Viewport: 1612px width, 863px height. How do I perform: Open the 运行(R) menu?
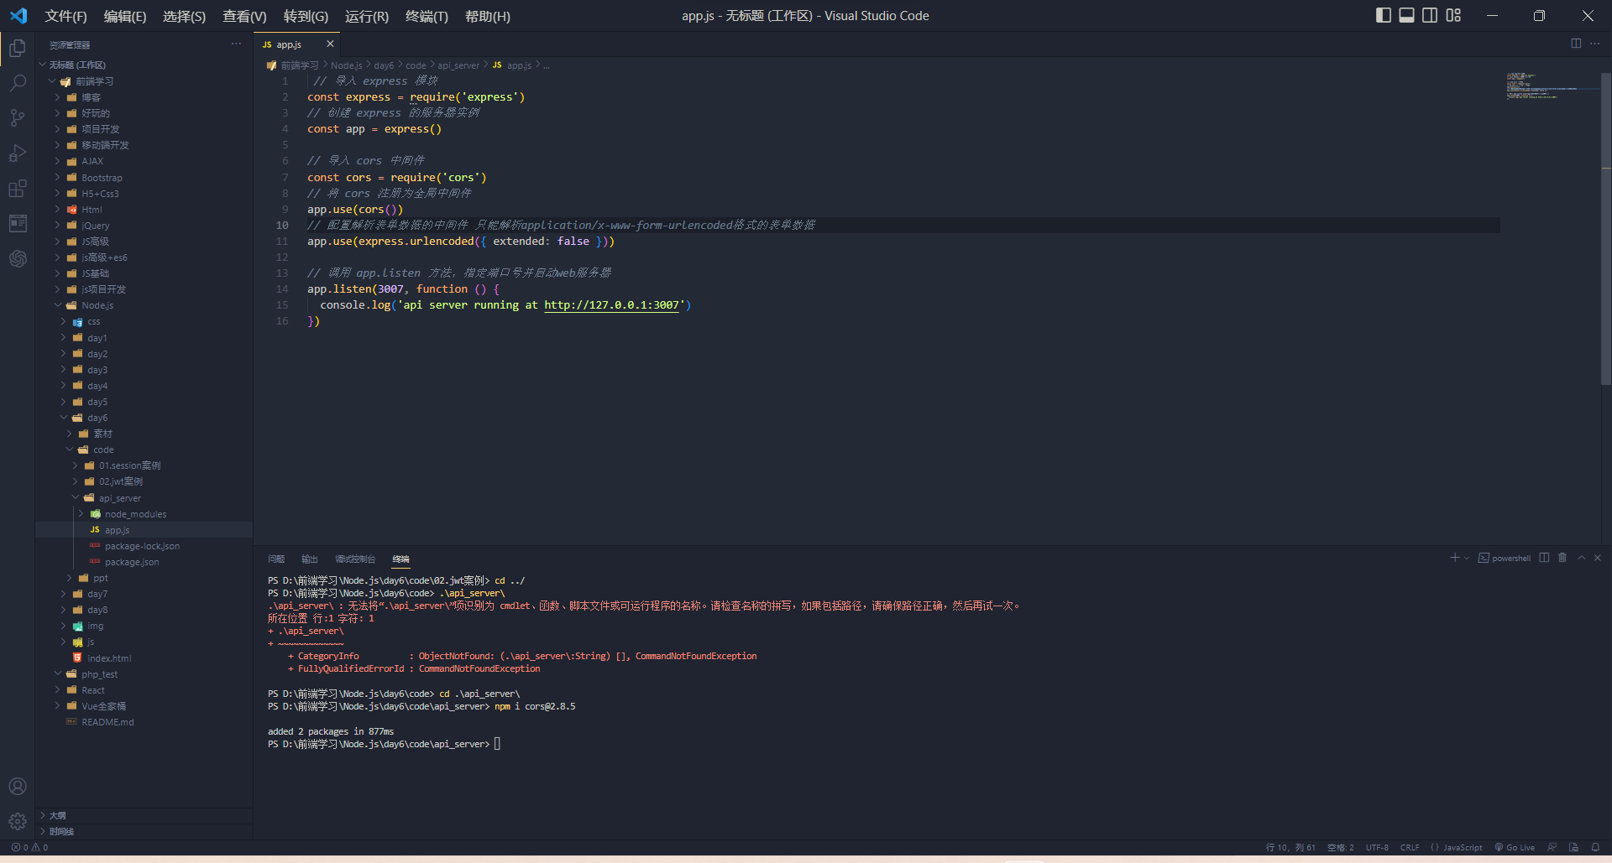pos(367,16)
